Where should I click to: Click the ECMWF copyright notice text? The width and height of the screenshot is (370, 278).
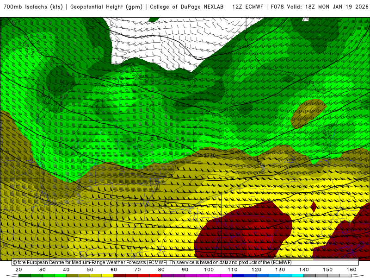152,262
